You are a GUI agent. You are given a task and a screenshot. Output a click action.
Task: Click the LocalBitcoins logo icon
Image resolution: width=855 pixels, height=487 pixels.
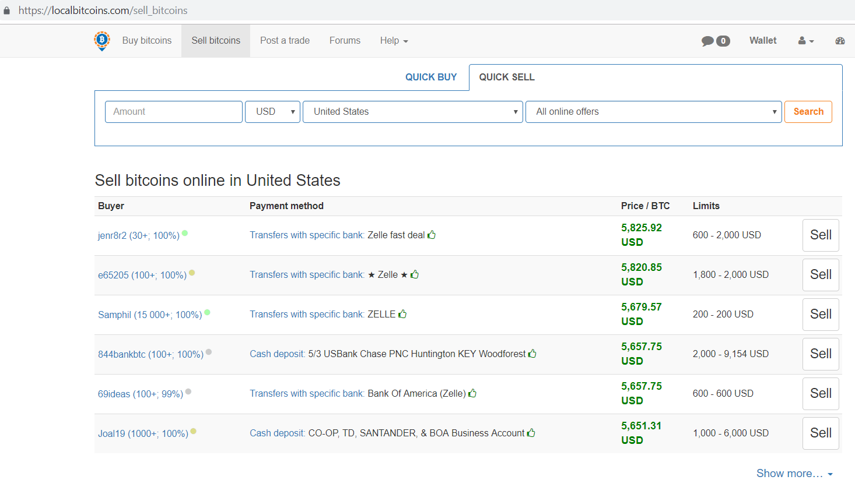pos(102,41)
